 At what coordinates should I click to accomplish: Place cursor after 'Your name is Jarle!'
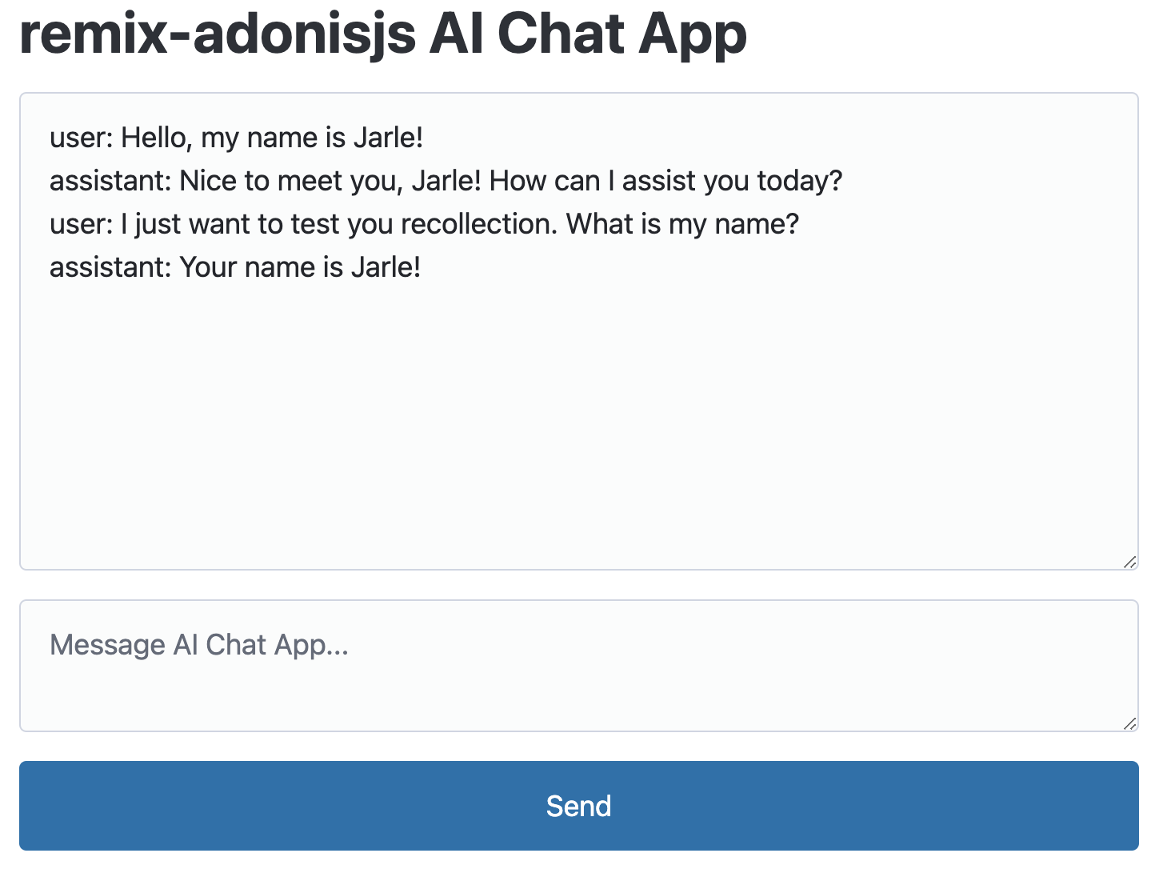pyautogui.click(x=423, y=267)
